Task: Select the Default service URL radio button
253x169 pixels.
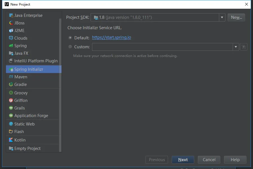Action: point(70,38)
